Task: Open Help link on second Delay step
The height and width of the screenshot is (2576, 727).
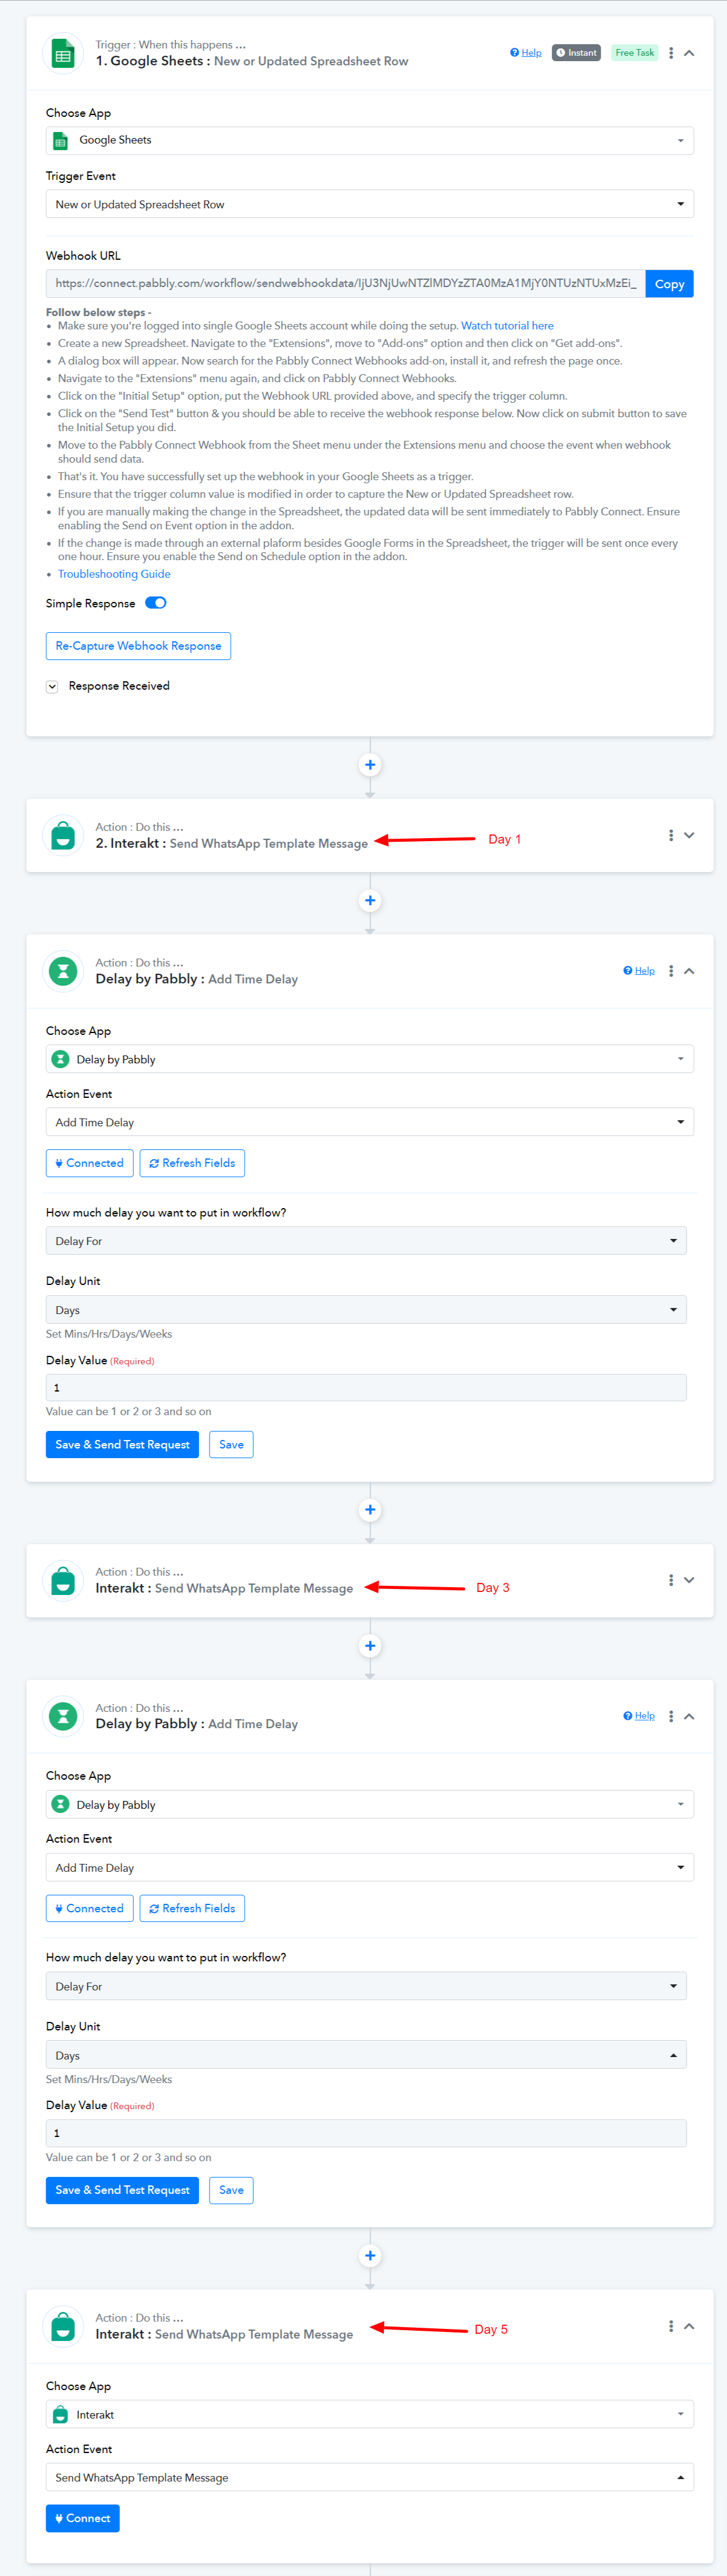Action: click(639, 1716)
